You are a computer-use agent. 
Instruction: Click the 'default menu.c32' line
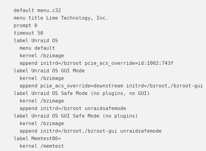pyautogui.click(x=37, y=11)
